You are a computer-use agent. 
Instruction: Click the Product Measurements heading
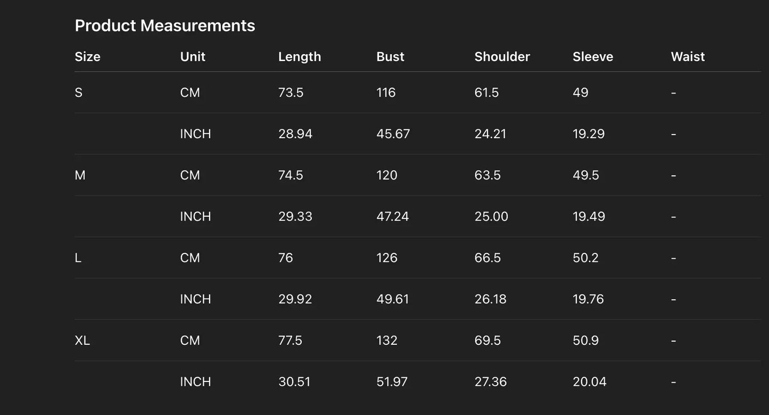pos(165,26)
